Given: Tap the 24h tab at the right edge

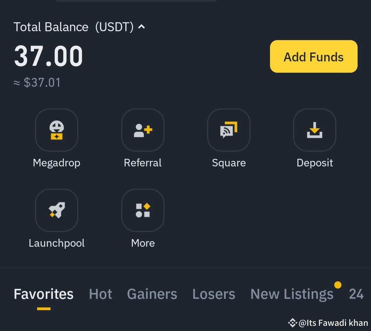Looking at the screenshot, I should click(x=356, y=294).
